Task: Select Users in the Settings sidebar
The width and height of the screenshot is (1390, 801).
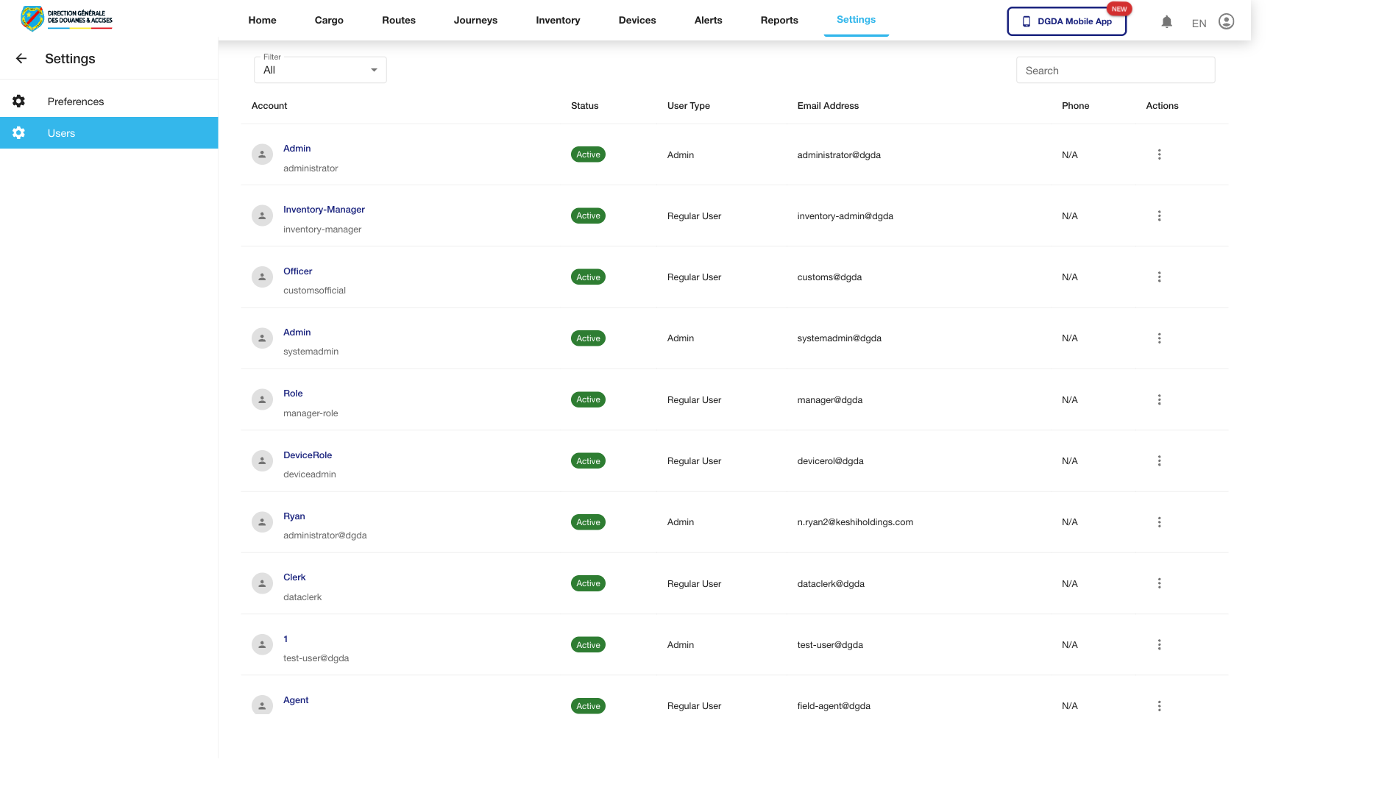Action: (61, 133)
